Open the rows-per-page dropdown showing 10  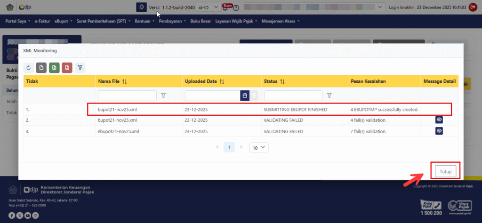258,147
